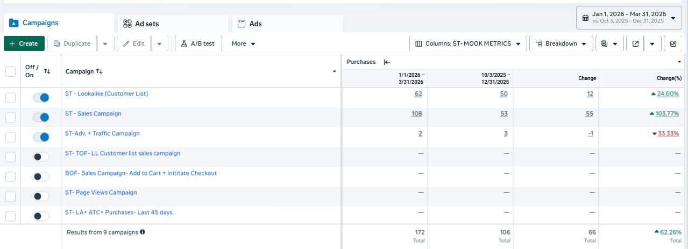Viewport: 688px width, 249px height.
Task: Tick the select-all campaigns header checkbox
Action: click(x=10, y=71)
